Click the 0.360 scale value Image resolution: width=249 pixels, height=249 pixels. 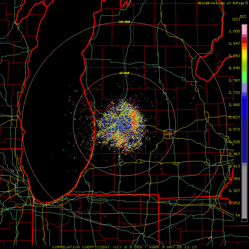234,179
